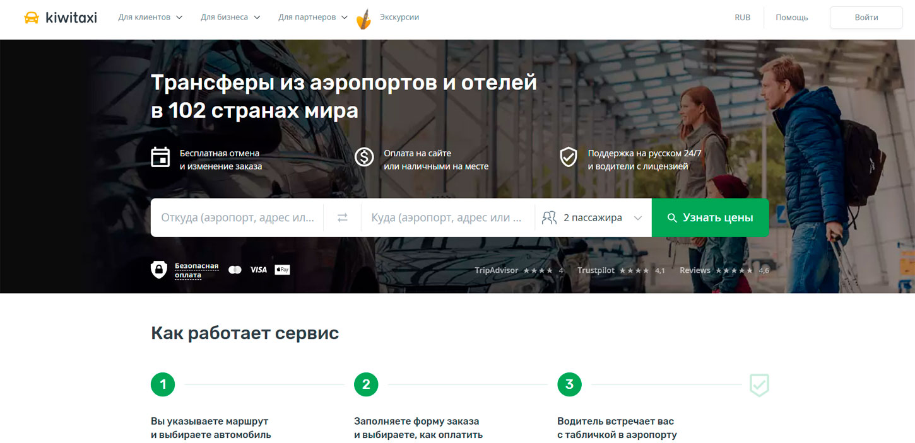Click text Поддержка на русском 24/7

pyautogui.click(x=645, y=153)
